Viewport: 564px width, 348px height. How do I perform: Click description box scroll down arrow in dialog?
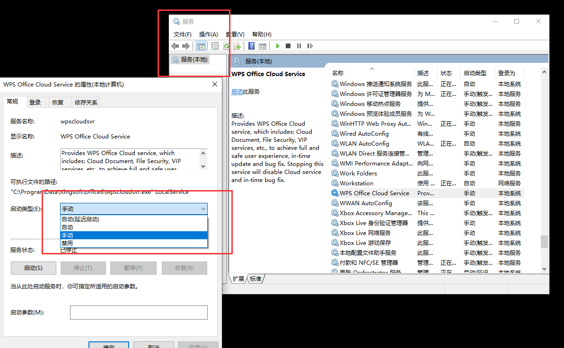pyautogui.click(x=203, y=166)
